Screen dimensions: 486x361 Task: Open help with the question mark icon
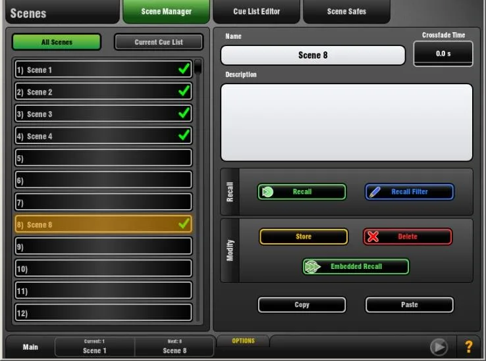(x=469, y=347)
